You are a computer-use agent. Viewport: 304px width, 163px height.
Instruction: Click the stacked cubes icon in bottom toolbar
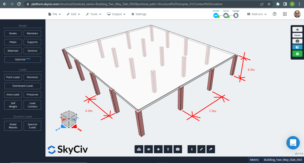(139, 149)
